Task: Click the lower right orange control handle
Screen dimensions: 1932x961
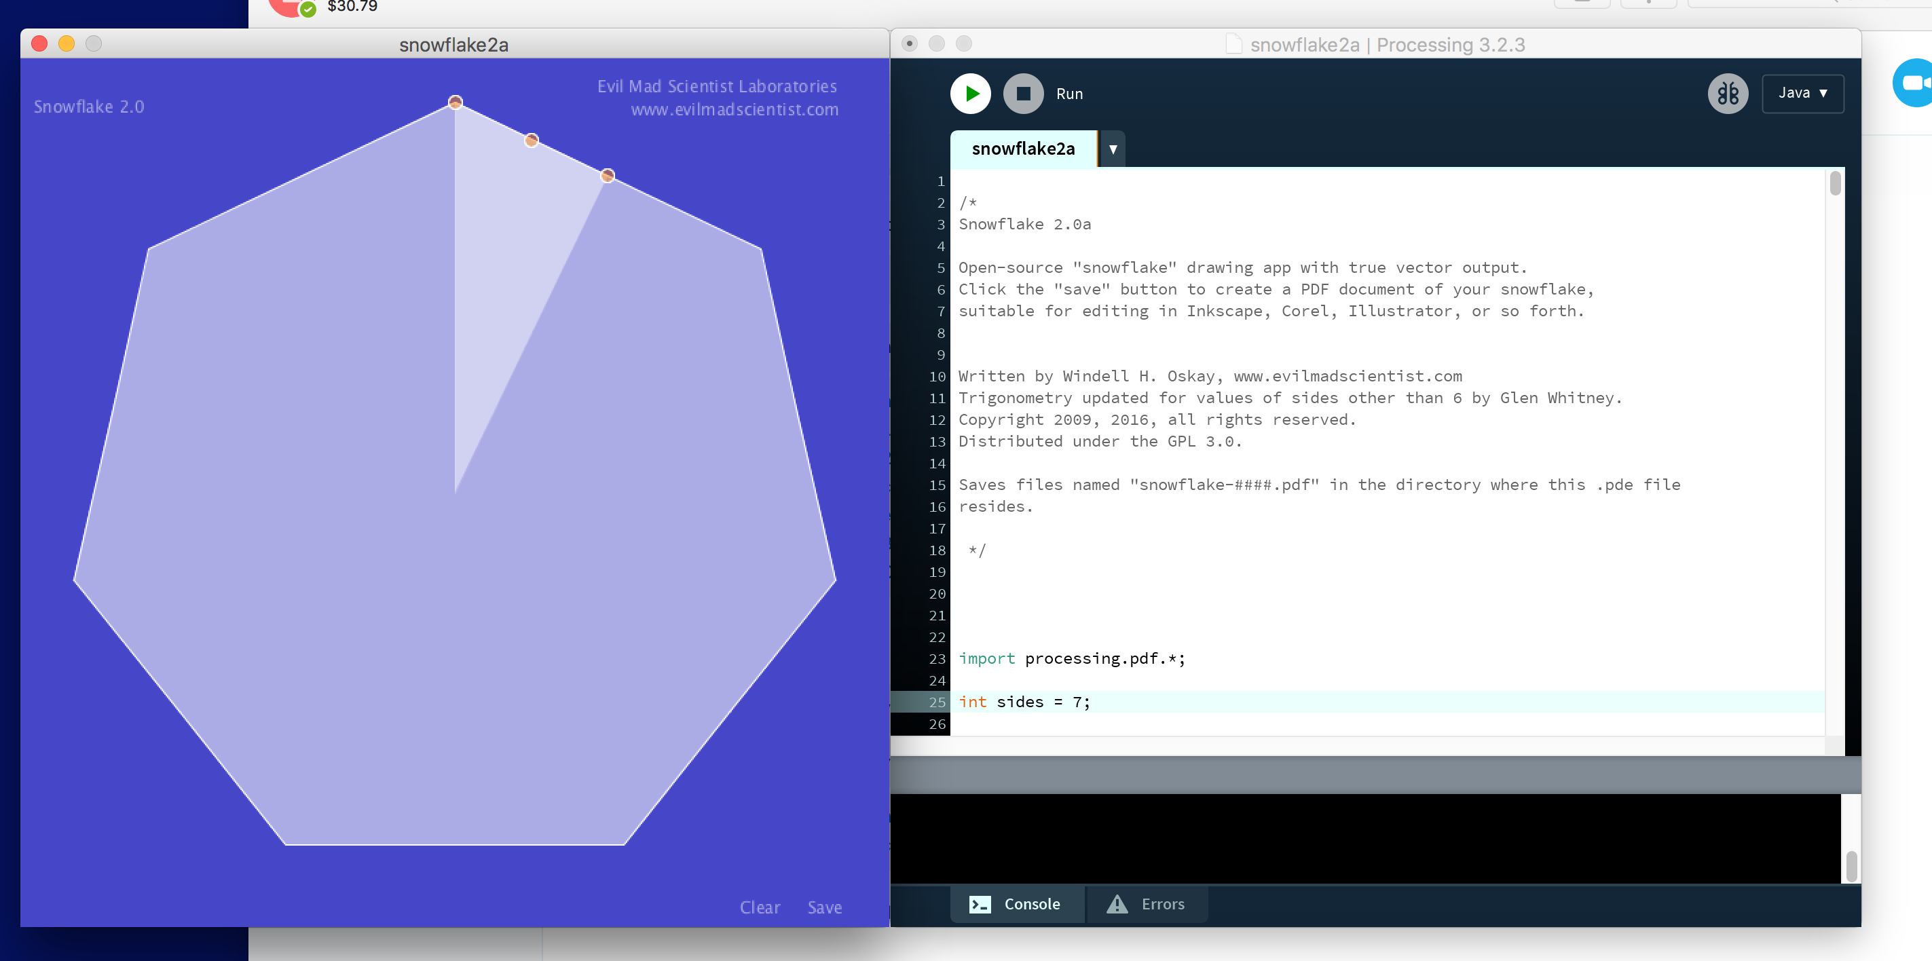Action: (x=608, y=175)
